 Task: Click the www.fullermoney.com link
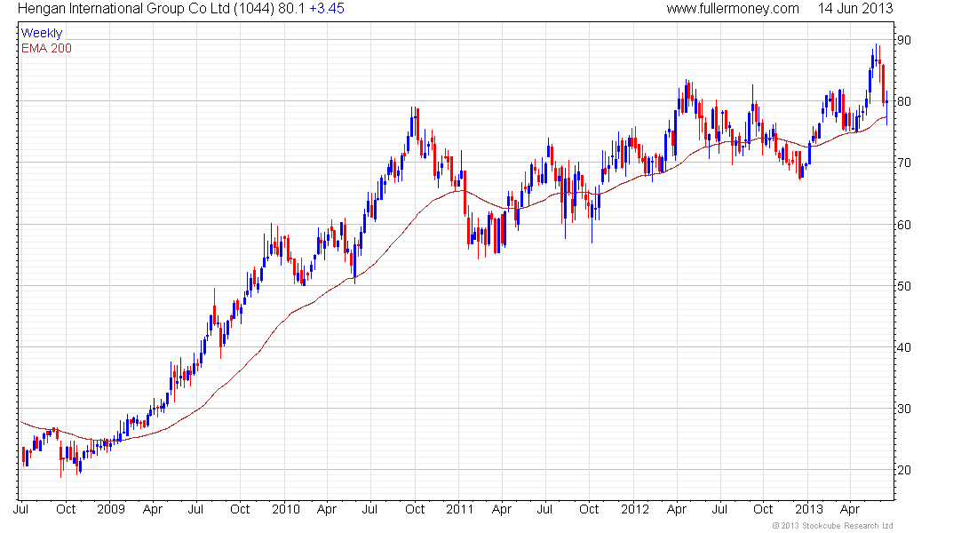click(x=733, y=9)
